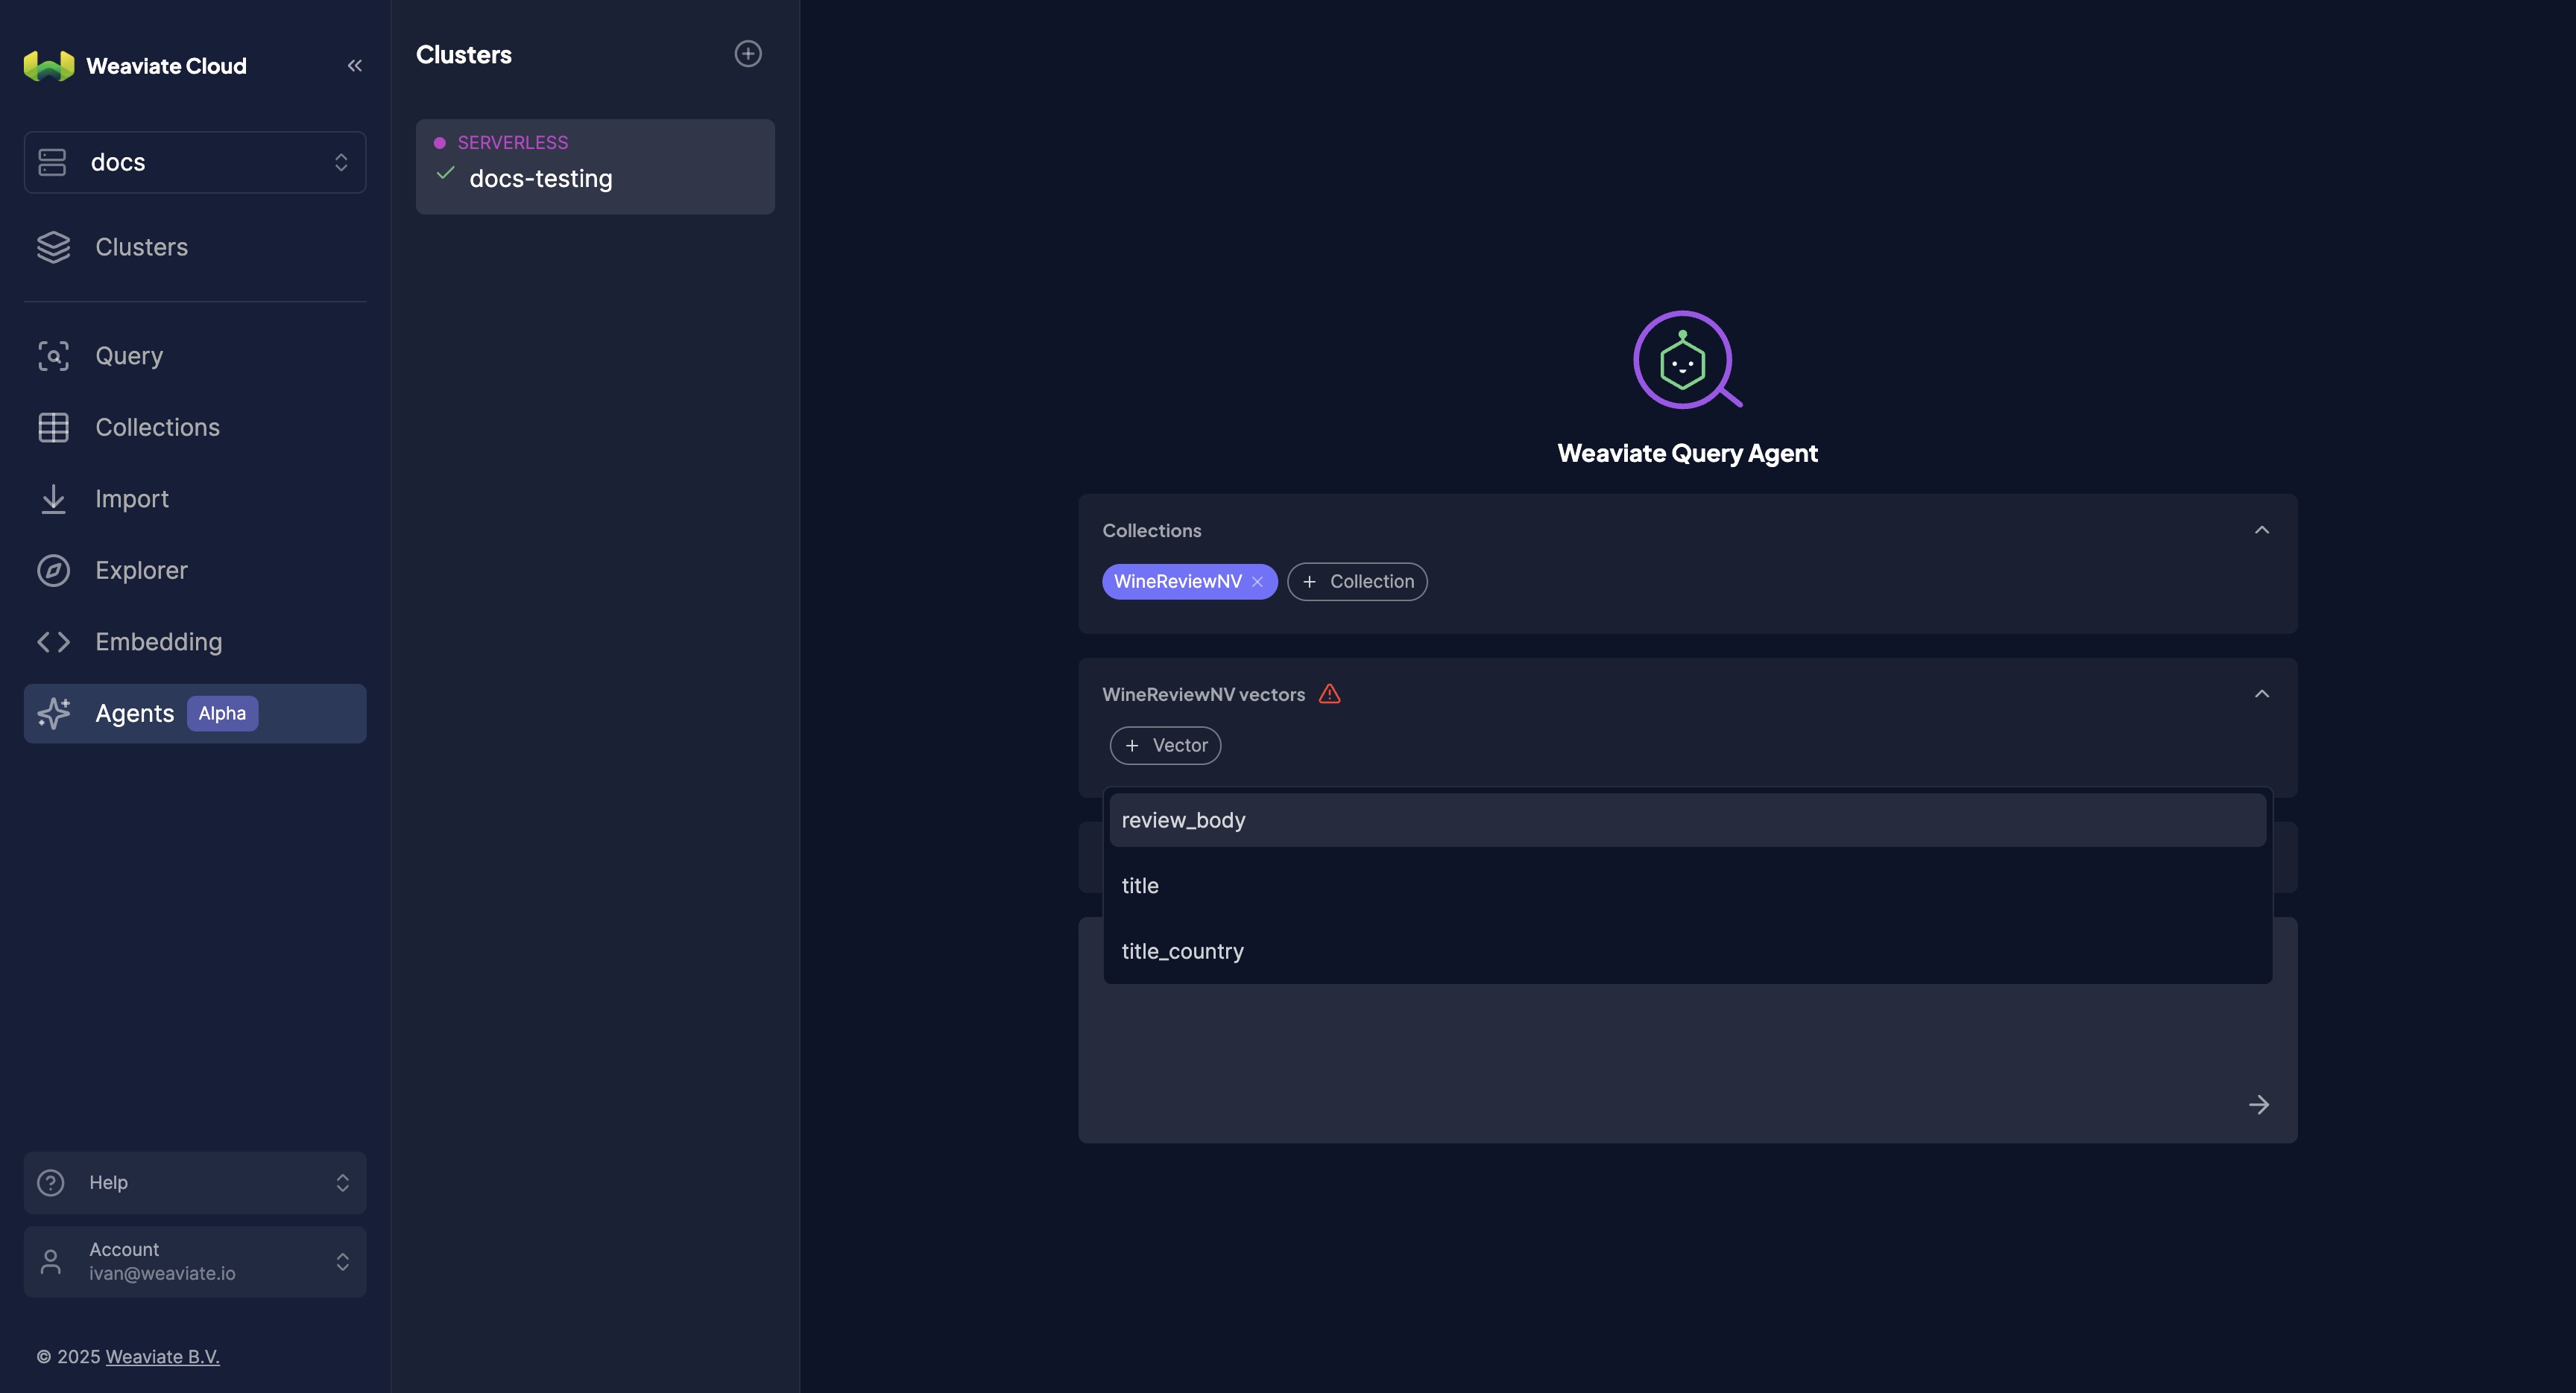Viewport: 2576px width, 1393px height.
Task: Select the docs-testing serverless cluster
Action: tap(595, 167)
